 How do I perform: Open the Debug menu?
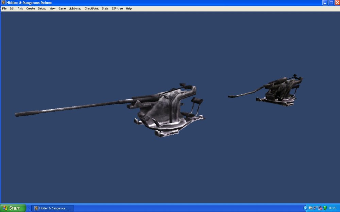pos(42,8)
